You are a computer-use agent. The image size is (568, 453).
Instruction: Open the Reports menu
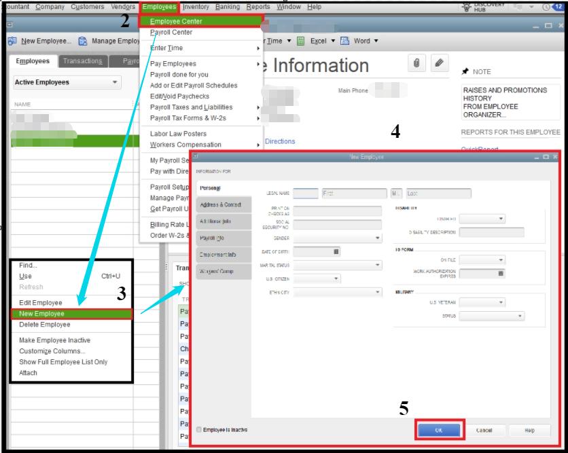pos(258,7)
